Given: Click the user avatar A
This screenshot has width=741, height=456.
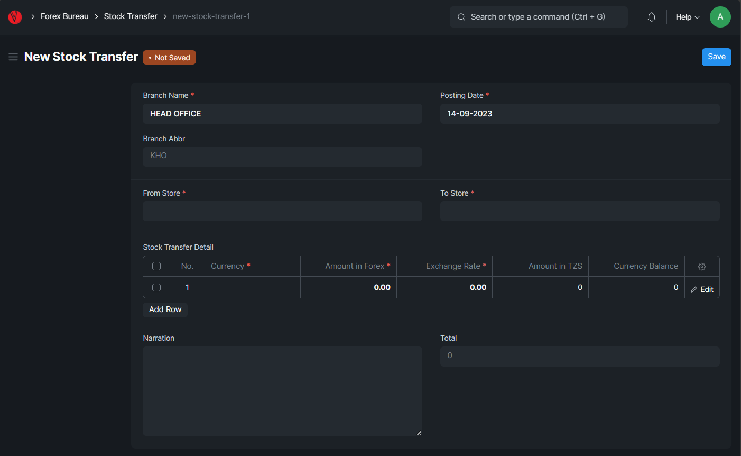Looking at the screenshot, I should pos(720,17).
